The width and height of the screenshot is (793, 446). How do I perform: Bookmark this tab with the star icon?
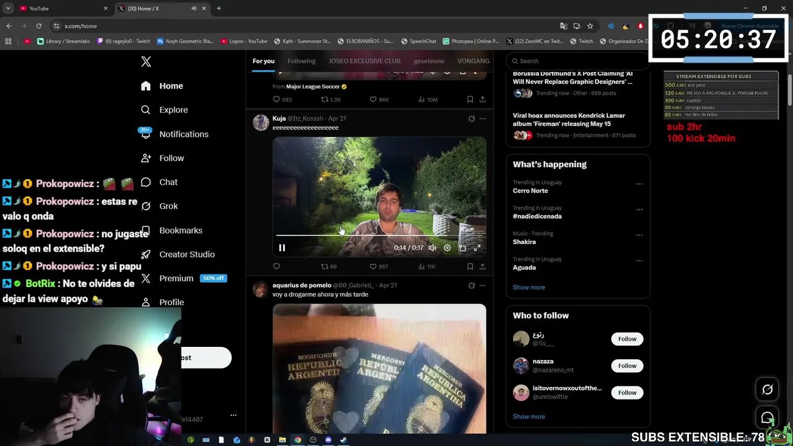tap(590, 26)
